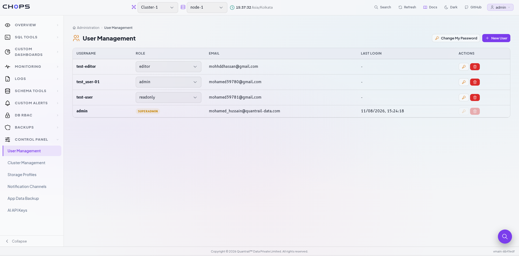Click the Refresh button
The width and height of the screenshot is (519, 256).
407,7
